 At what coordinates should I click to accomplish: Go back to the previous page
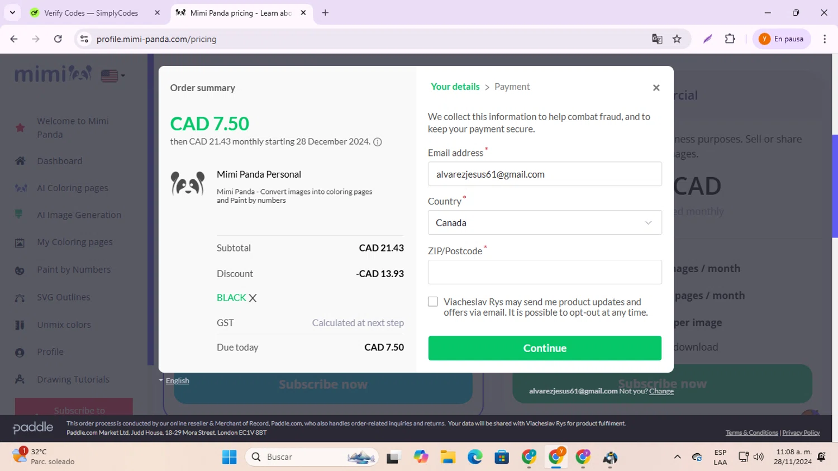pyautogui.click(x=14, y=39)
